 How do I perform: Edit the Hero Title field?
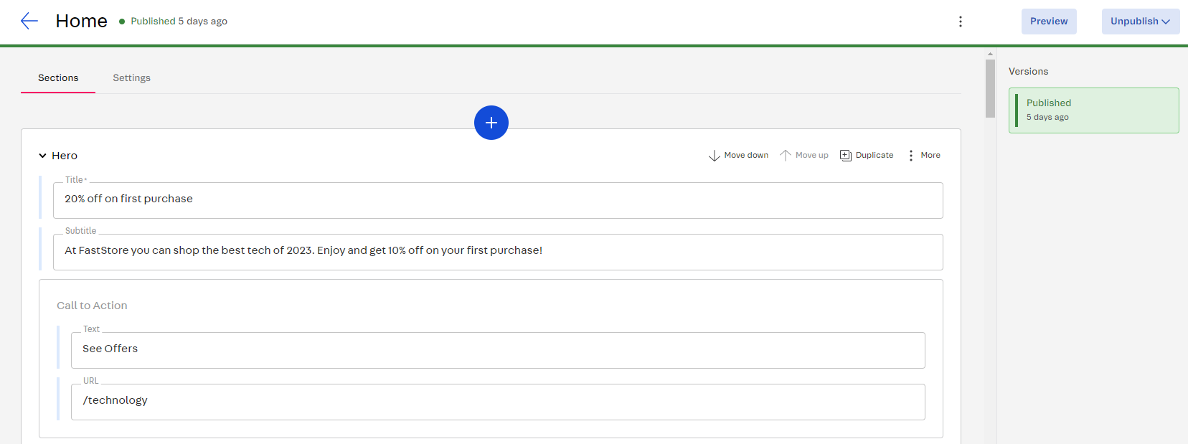[x=498, y=200]
